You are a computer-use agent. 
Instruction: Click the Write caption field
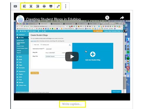[x=72, y=104]
